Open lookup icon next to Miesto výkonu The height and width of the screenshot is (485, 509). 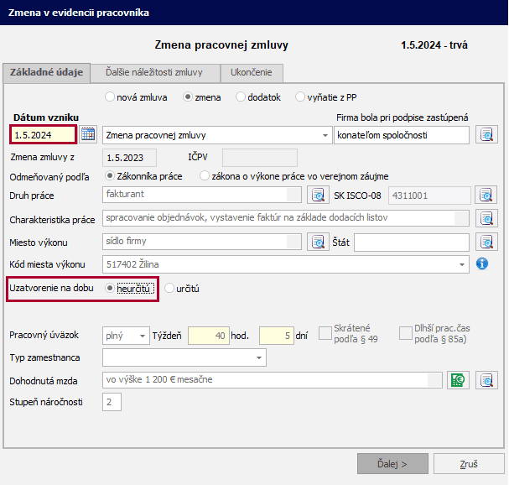[x=318, y=242]
